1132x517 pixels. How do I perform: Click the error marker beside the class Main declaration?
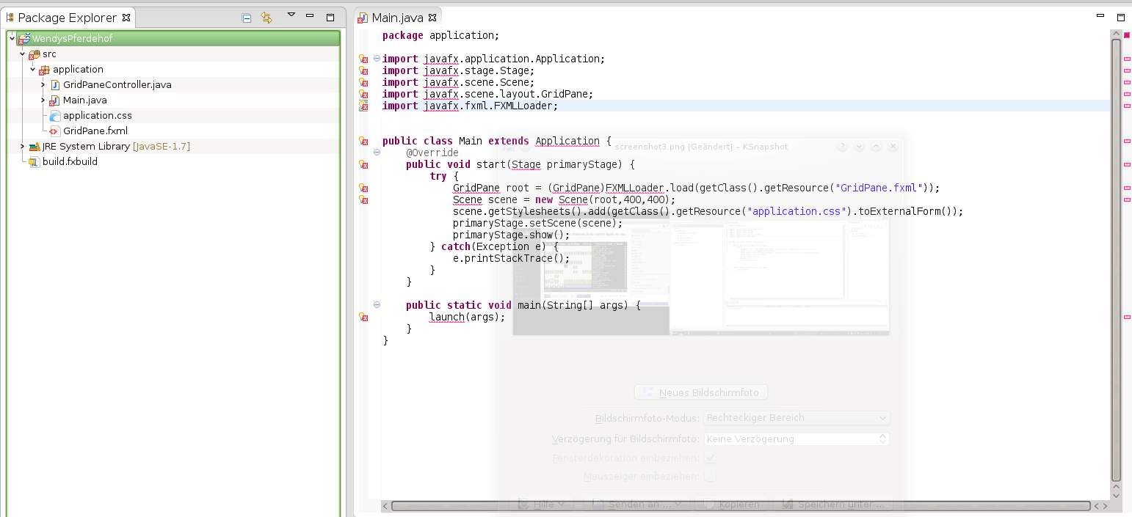coord(363,141)
